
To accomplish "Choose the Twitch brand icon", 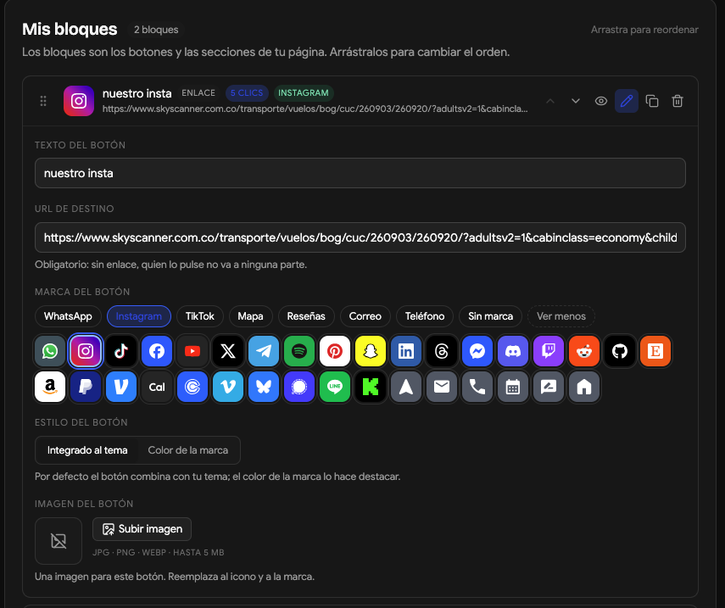I will [x=549, y=351].
